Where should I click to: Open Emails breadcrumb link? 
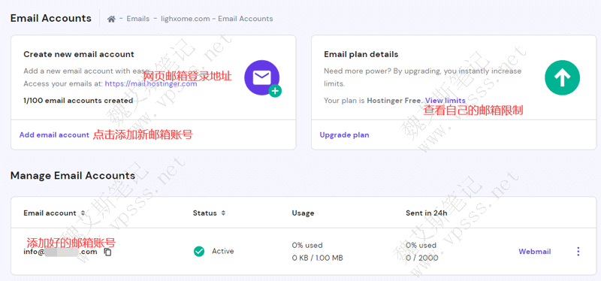138,19
